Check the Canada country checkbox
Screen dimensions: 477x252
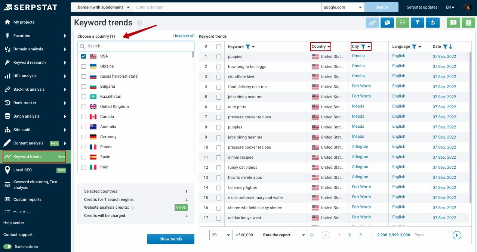(x=84, y=116)
